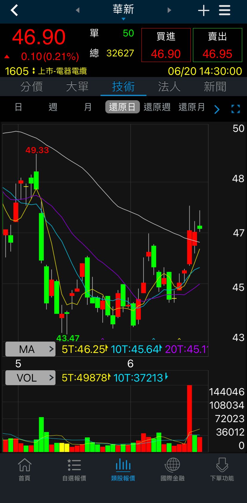Viewport: 247px width, 503px height.
Task: Switch chart to 週 period
Action: [x=53, y=107]
